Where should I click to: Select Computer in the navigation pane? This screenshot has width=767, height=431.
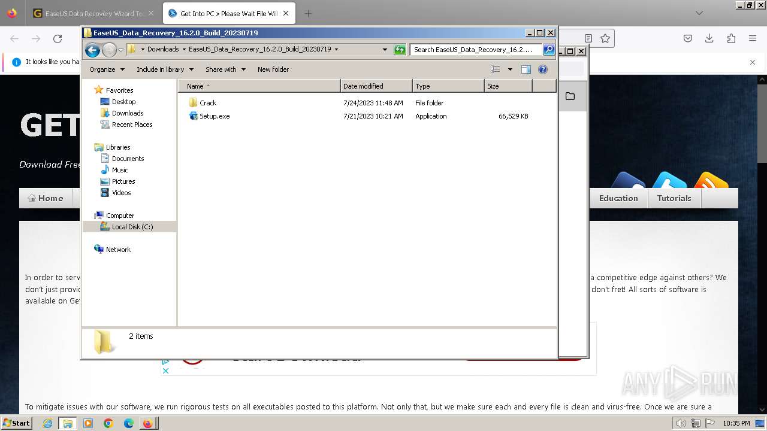click(x=120, y=215)
